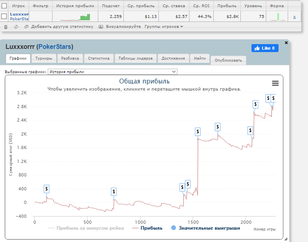Click the trash delete icon
Viewport: 308px width, 242px height.
coord(6,27)
